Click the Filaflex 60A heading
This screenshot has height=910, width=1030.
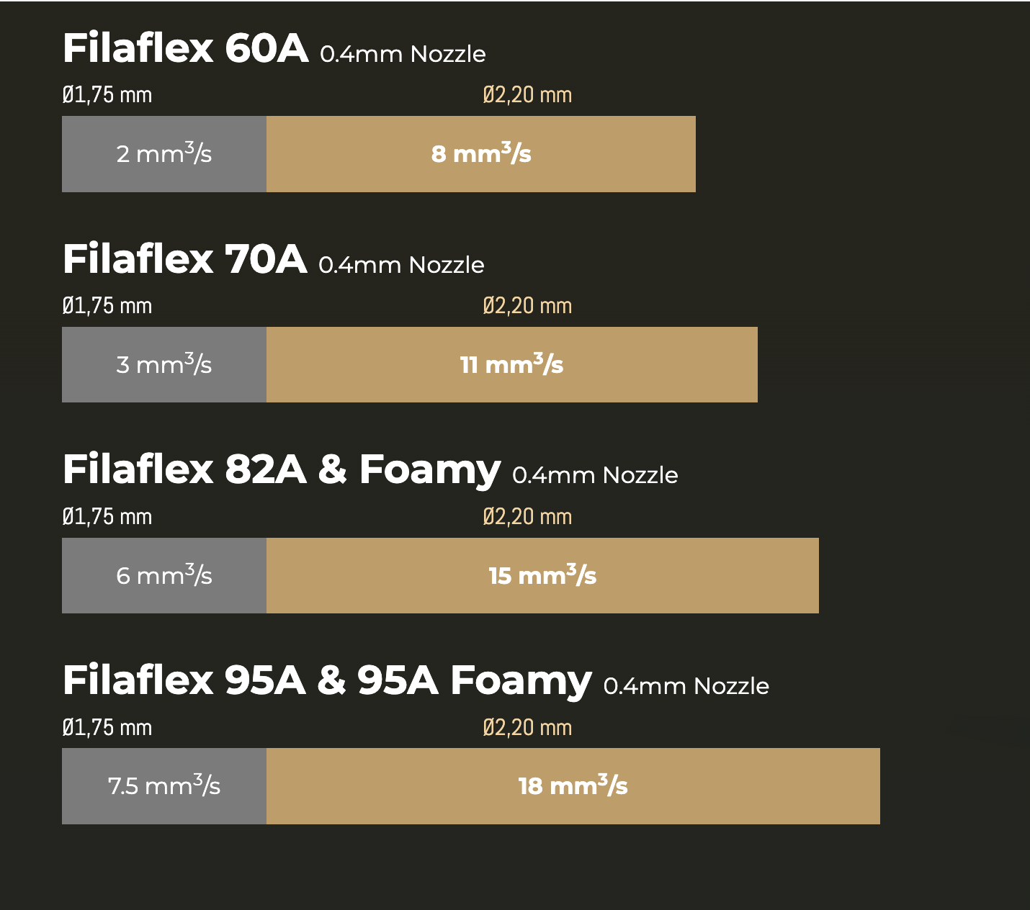coord(185,48)
